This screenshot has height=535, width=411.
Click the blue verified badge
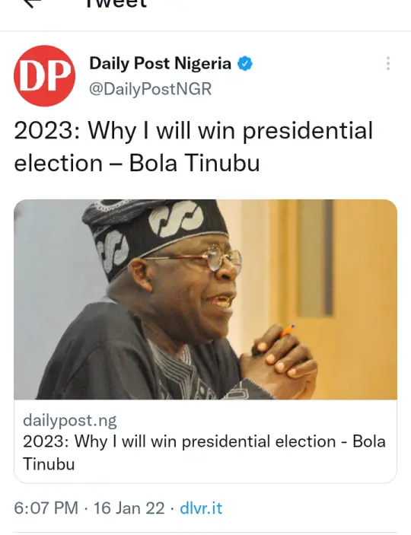pyautogui.click(x=245, y=64)
